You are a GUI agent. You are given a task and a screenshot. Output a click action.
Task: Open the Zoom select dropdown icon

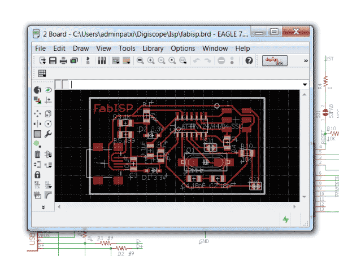click(183, 61)
